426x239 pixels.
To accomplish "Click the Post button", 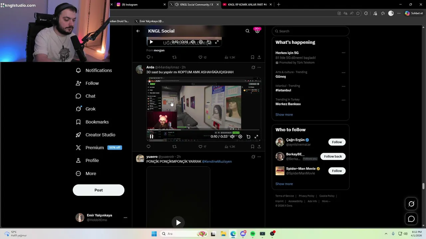I will [99, 190].
